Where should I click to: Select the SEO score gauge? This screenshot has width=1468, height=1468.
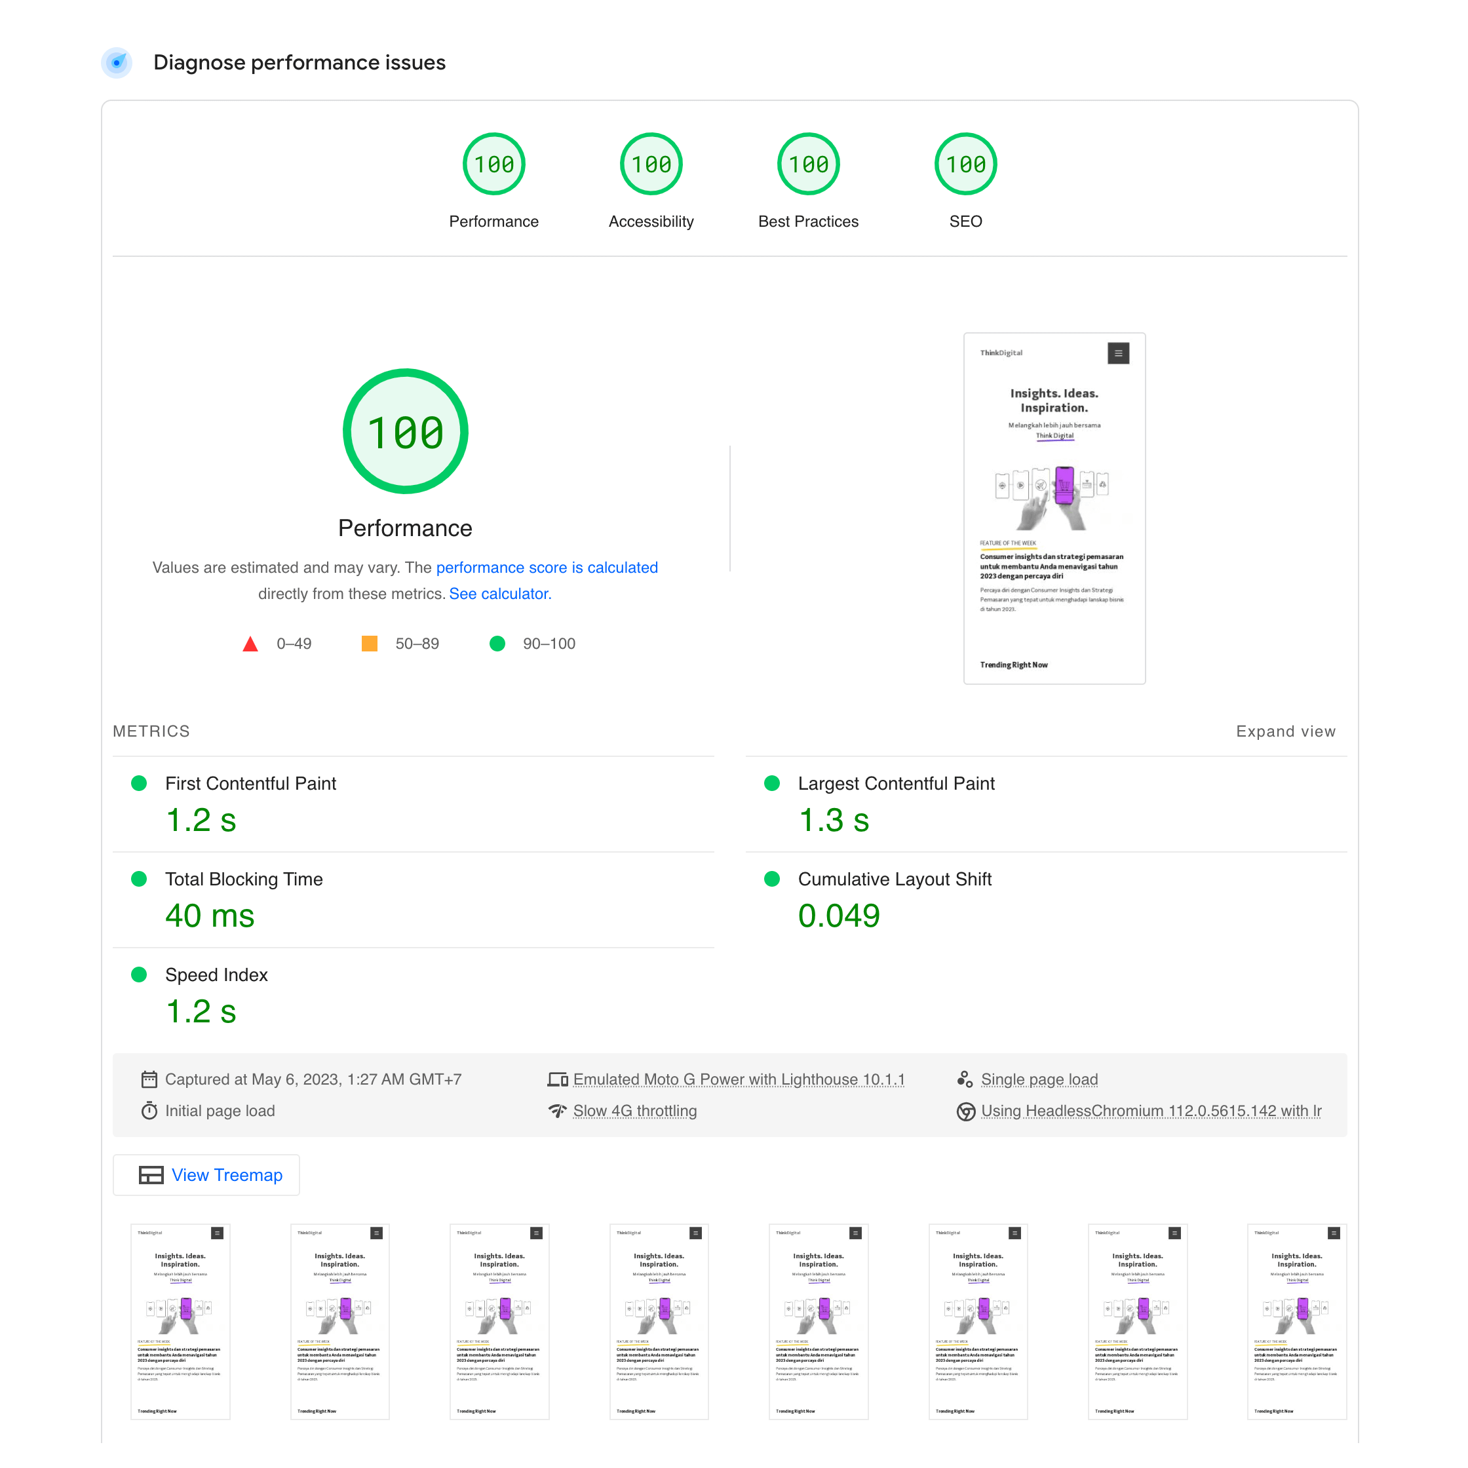pos(966,164)
